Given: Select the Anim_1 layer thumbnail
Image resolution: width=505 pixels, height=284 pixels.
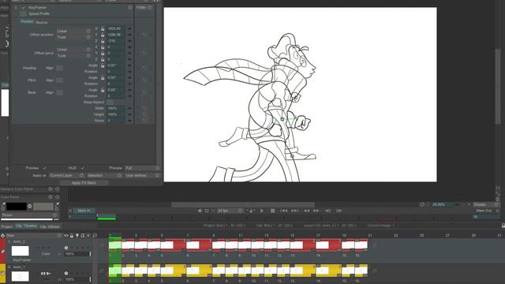Looking at the screenshot, I should 20,276.
